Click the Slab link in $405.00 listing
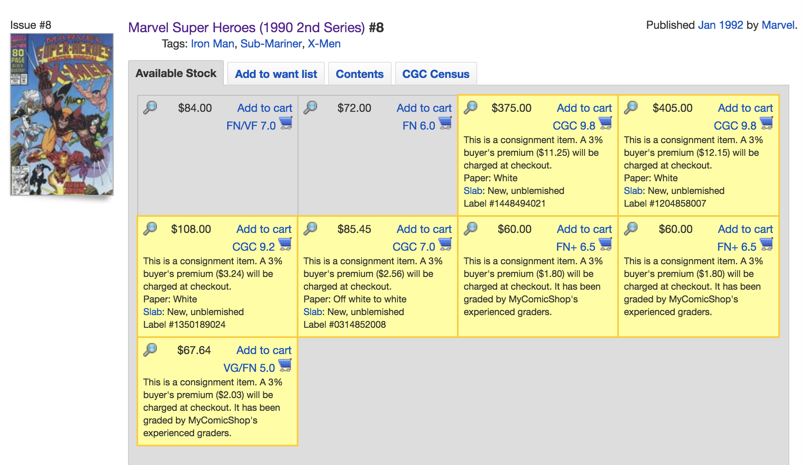 pyautogui.click(x=633, y=191)
